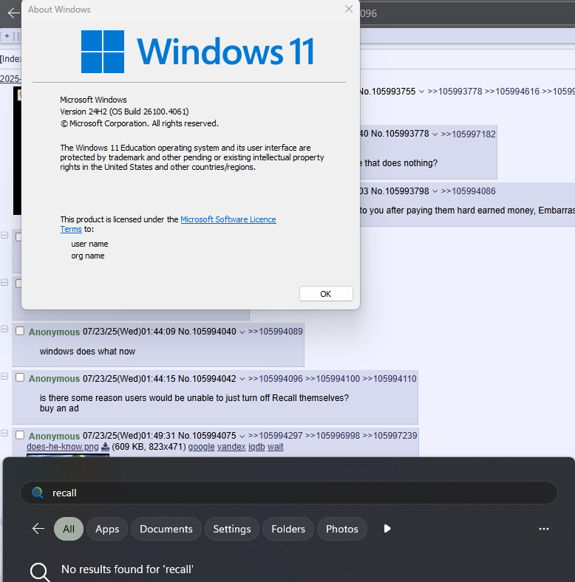The width and height of the screenshot is (575, 582).
Task: Click post number No.105994075
Action: click(x=207, y=435)
